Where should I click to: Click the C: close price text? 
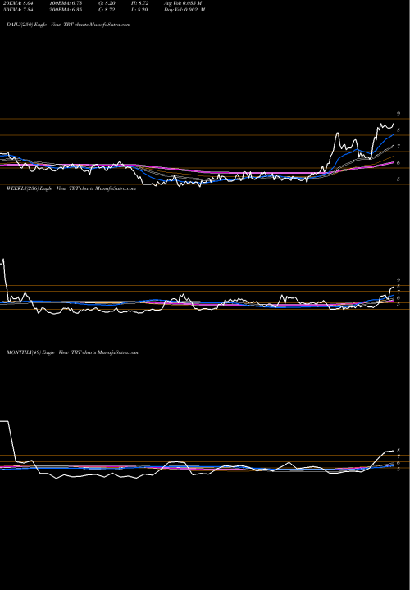[107, 10]
